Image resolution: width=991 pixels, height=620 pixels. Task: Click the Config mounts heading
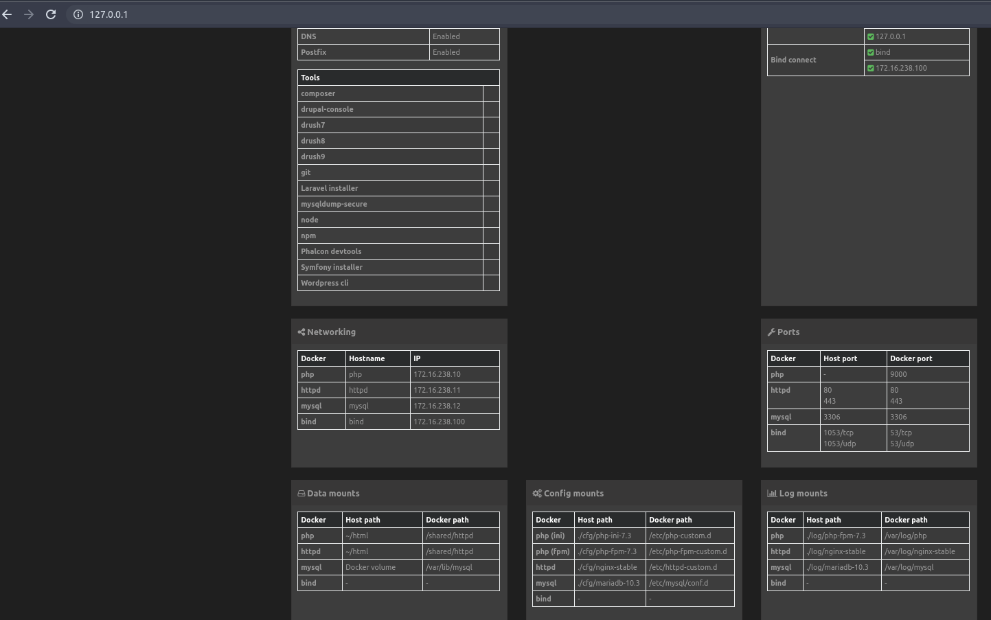pyautogui.click(x=573, y=494)
